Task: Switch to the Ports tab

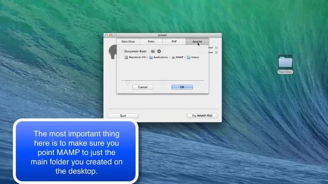Action: pyautogui.click(x=151, y=41)
